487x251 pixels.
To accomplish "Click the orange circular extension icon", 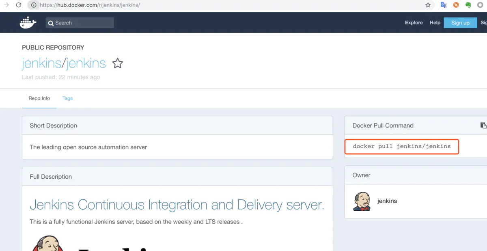I will tap(456, 5).
